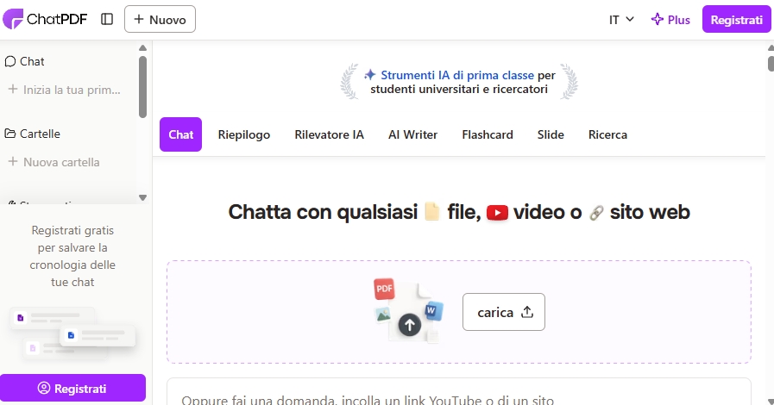Toggle the sidebar panel icon
This screenshot has width=774, height=405.
(107, 19)
